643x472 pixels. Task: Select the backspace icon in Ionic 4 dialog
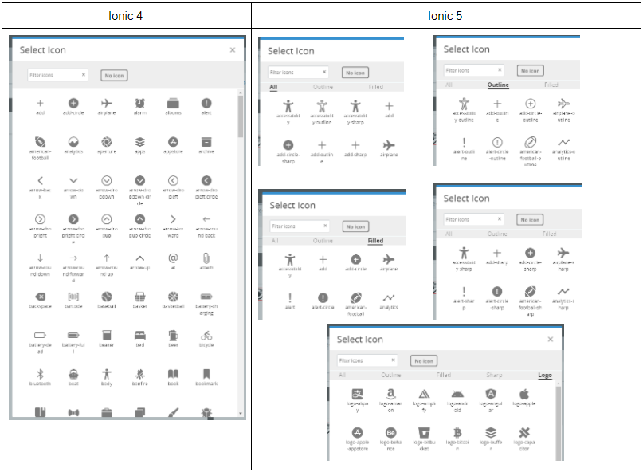click(x=40, y=297)
